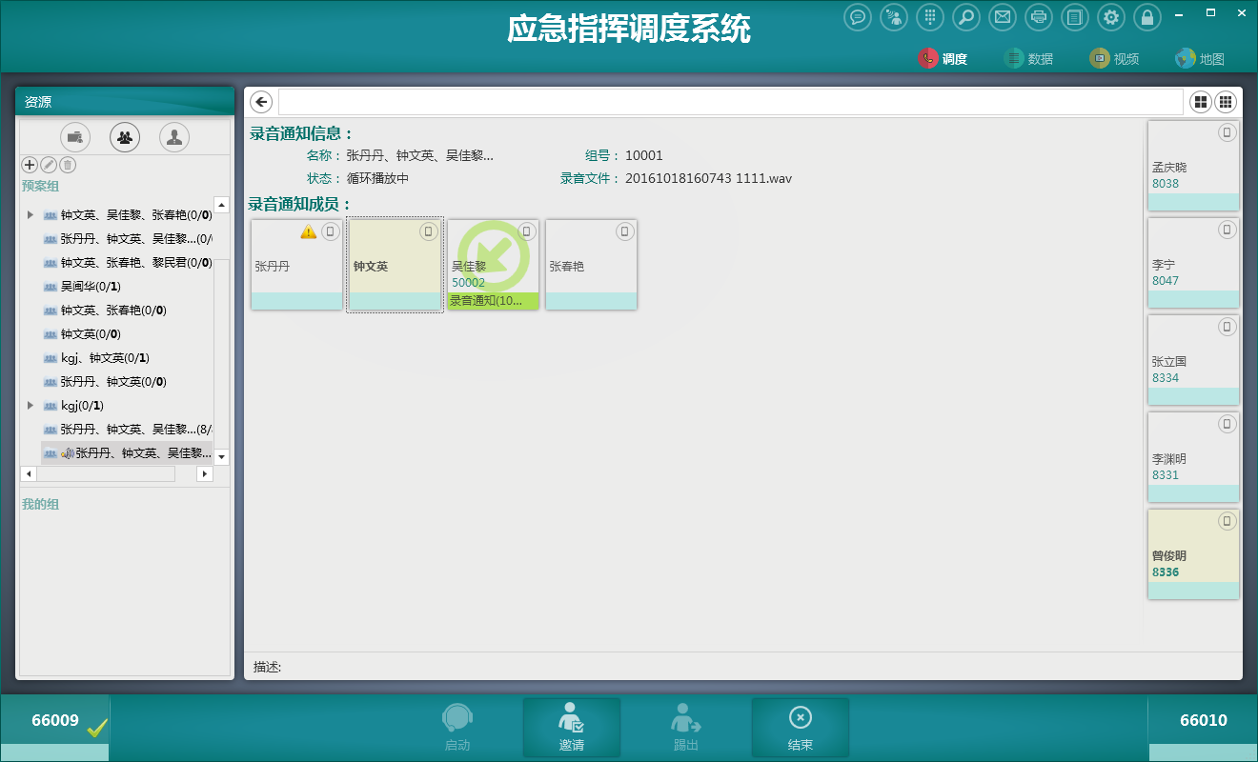Image resolution: width=1258 pixels, height=762 pixels.
Task: Delete group using the trash icon
Action: pos(68,165)
